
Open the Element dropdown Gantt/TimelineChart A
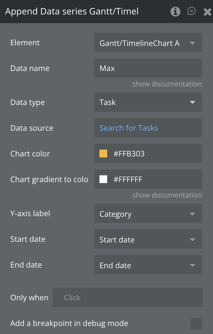click(x=148, y=43)
